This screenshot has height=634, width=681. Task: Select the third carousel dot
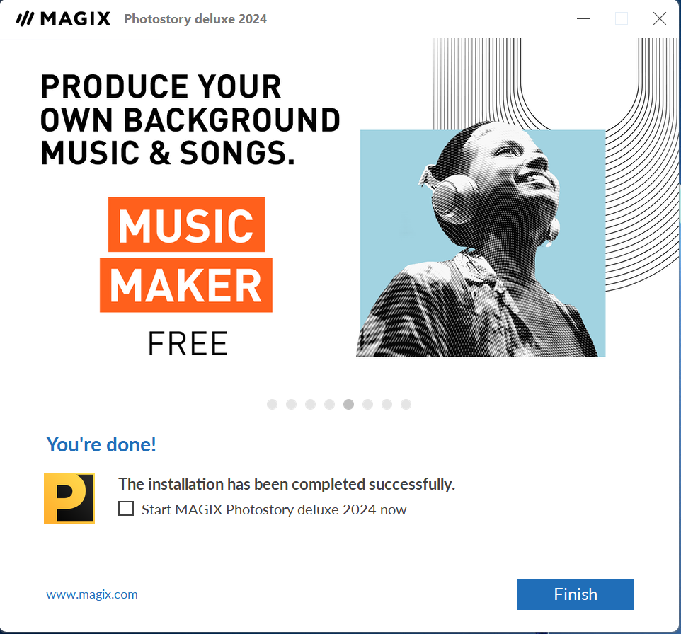tap(311, 404)
